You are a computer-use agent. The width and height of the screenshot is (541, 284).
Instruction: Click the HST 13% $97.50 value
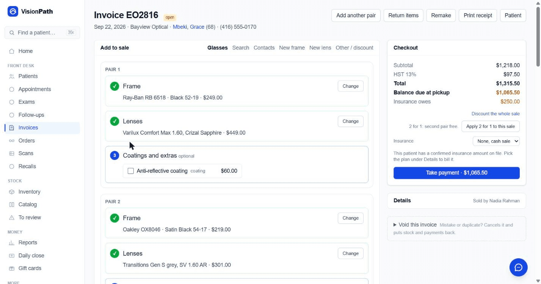(511, 74)
